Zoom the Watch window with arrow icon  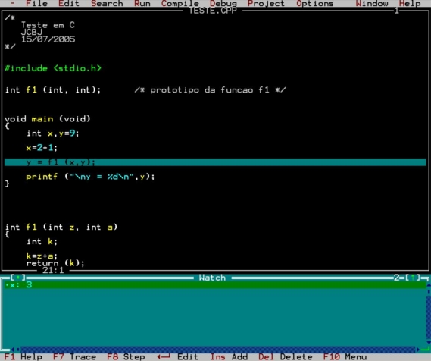(x=413, y=278)
